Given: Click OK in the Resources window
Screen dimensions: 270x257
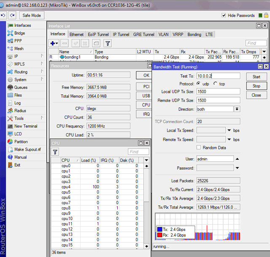Looking at the screenshot, I should pos(144,75).
